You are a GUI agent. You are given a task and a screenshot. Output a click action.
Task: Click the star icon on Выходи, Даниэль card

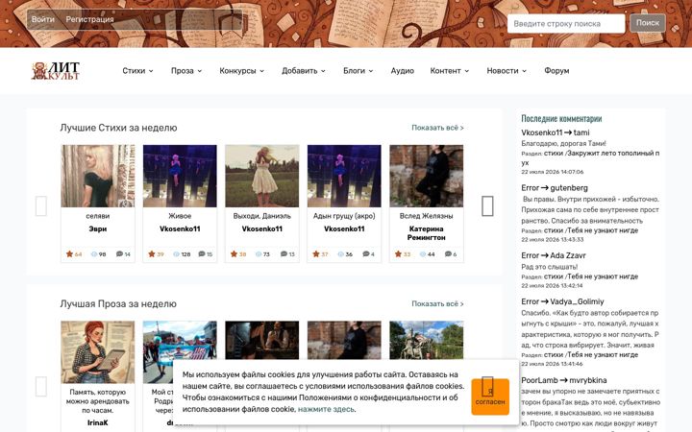click(x=234, y=253)
